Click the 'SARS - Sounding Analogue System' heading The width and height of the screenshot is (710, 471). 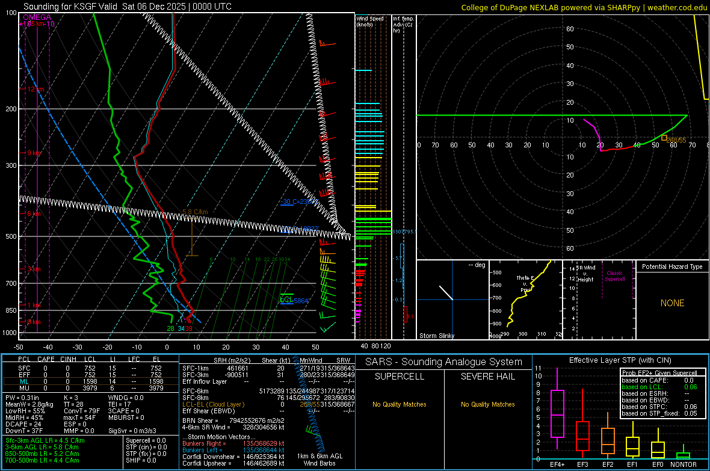tap(444, 362)
